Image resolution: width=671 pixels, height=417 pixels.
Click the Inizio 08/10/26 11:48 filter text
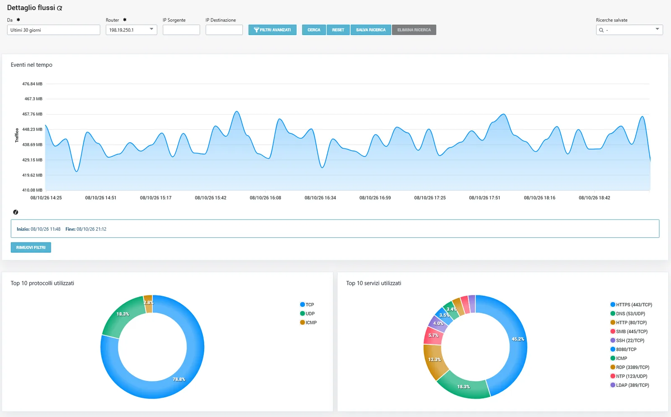(39, 229)
